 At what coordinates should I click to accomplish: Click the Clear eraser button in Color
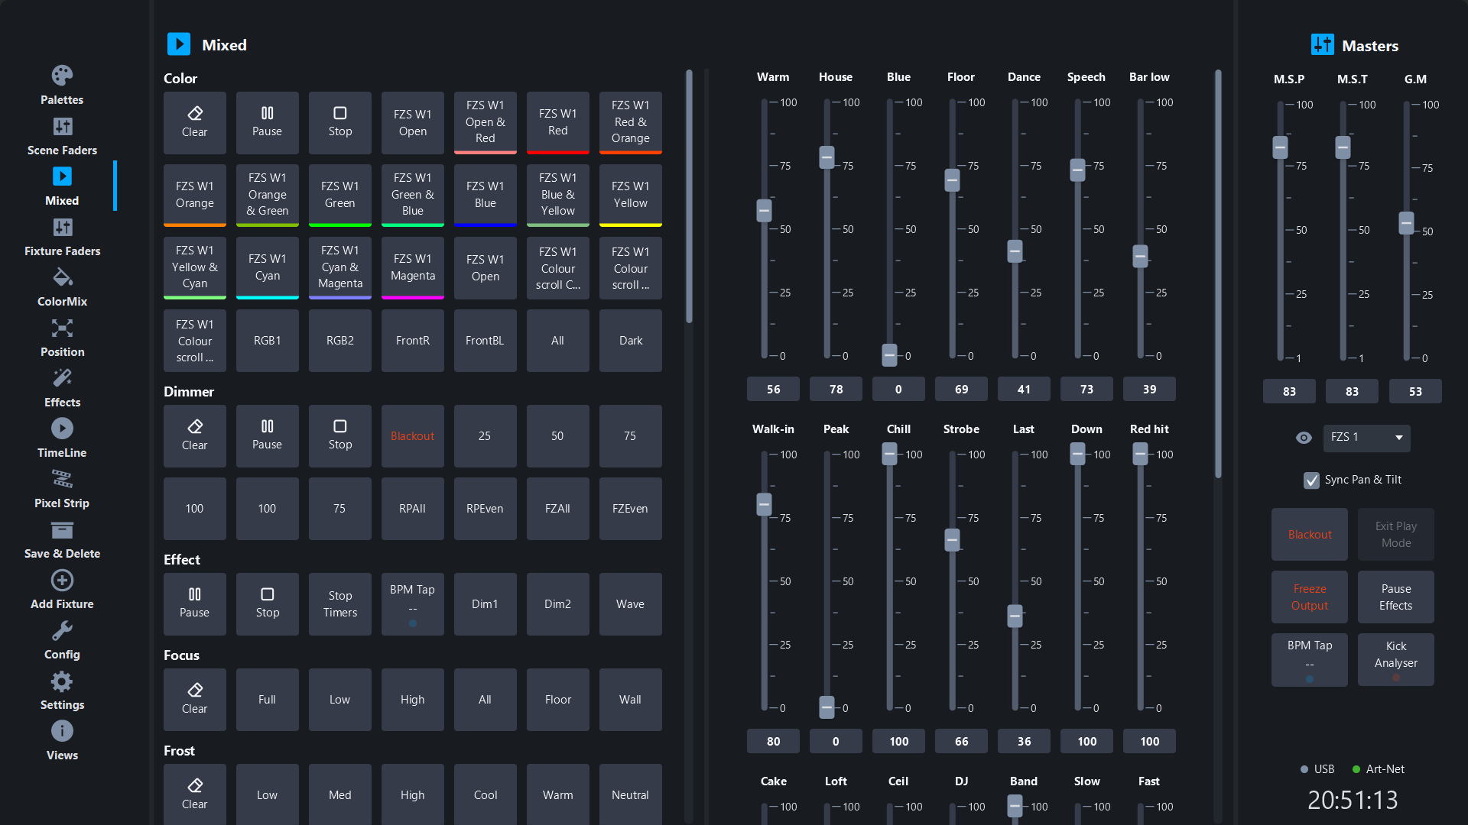194,123
